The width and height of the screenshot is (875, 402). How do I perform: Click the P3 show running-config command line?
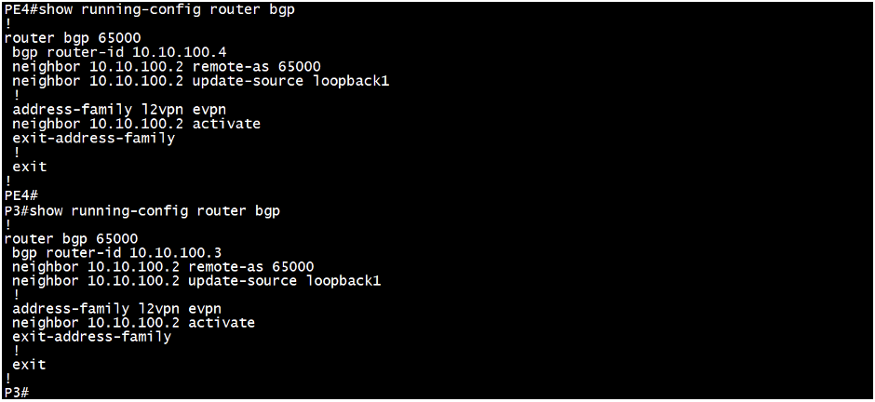click(141, 210)
